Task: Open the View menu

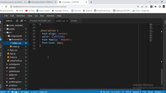Action: (30, 16)
